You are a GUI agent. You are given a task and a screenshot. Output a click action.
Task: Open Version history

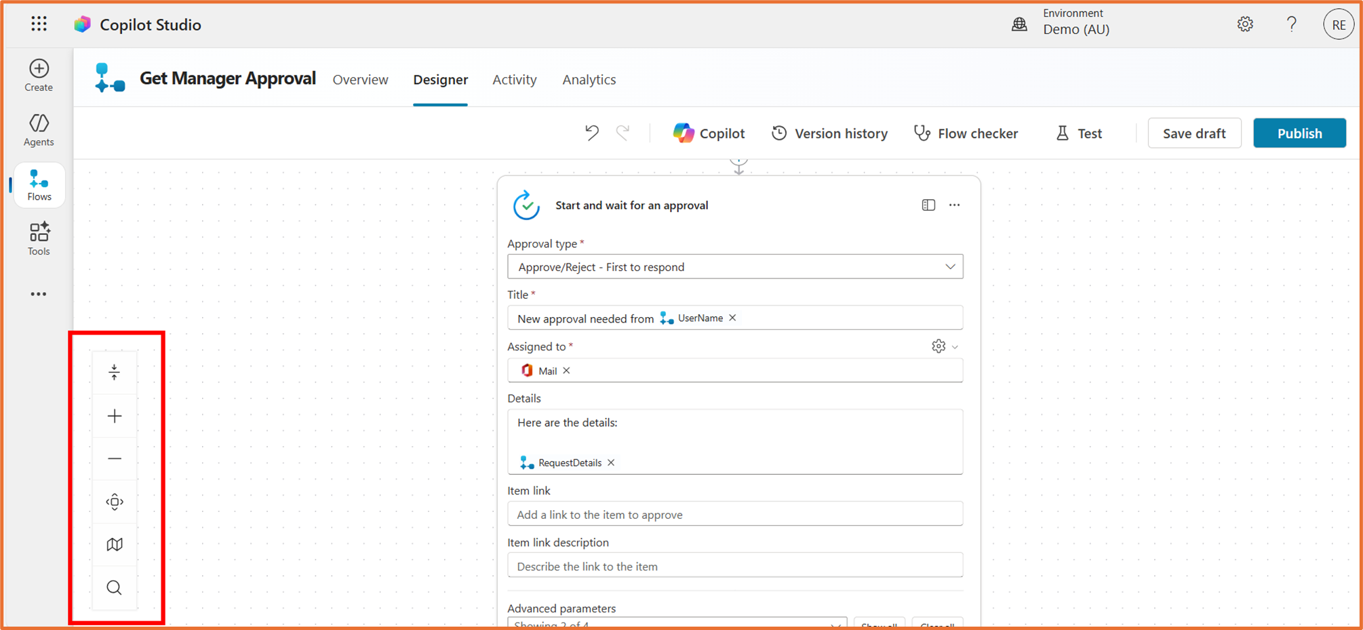(x=829, y=133)
